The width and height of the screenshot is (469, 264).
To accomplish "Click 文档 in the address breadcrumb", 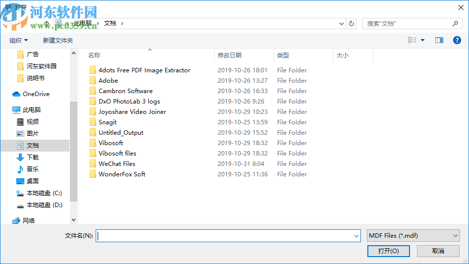I will 110,23.
